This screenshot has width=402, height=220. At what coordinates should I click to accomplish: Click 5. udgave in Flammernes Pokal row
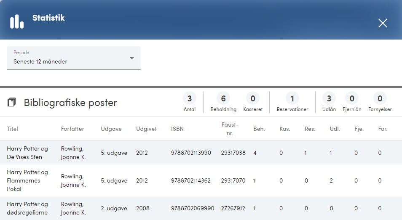(114, 180)
